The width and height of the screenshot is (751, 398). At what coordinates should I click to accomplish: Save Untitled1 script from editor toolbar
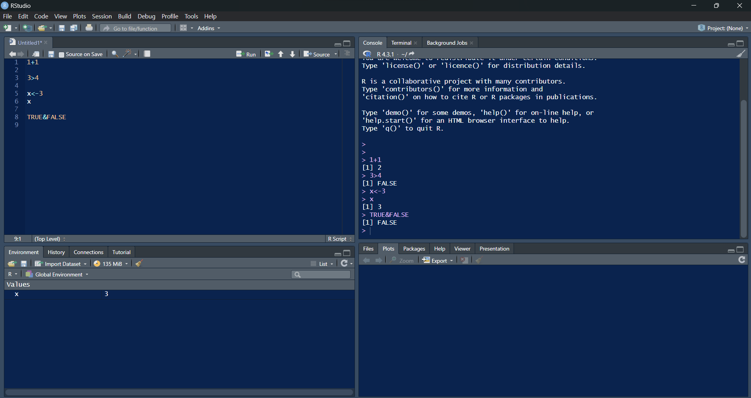[51, 54]
